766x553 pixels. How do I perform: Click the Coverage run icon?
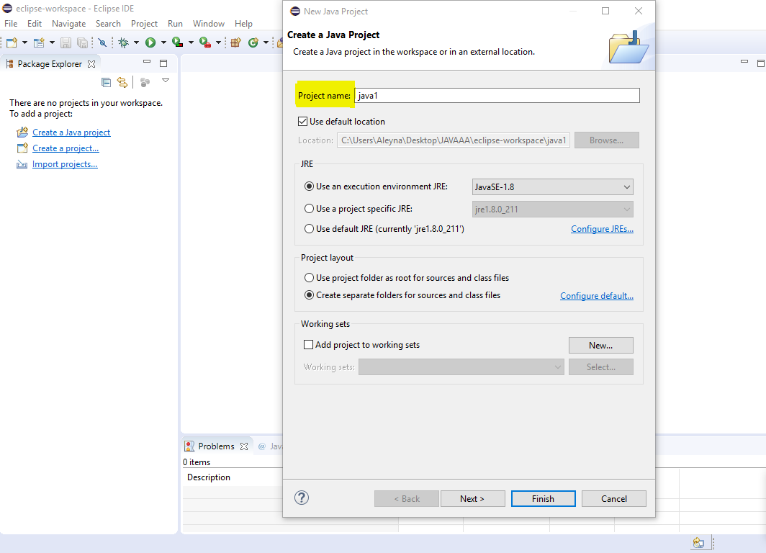177,43
